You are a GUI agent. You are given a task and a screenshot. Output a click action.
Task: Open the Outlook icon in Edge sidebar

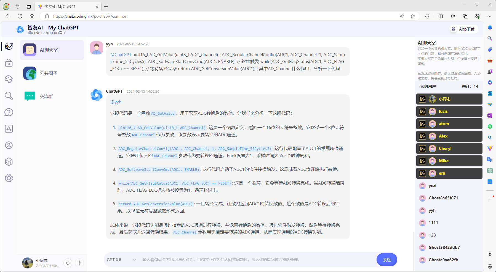490,94
